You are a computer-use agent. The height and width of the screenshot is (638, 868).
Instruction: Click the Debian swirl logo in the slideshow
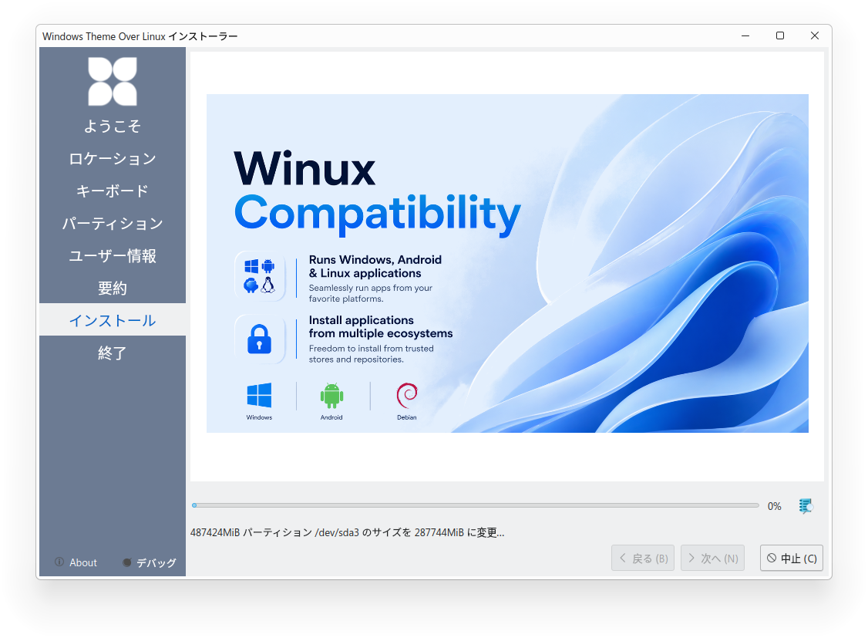click(407, 396)
